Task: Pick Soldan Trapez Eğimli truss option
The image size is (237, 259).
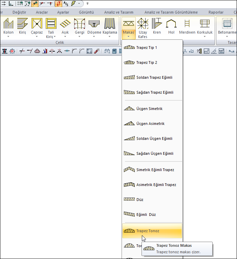Action: click(x=154, y=77)
